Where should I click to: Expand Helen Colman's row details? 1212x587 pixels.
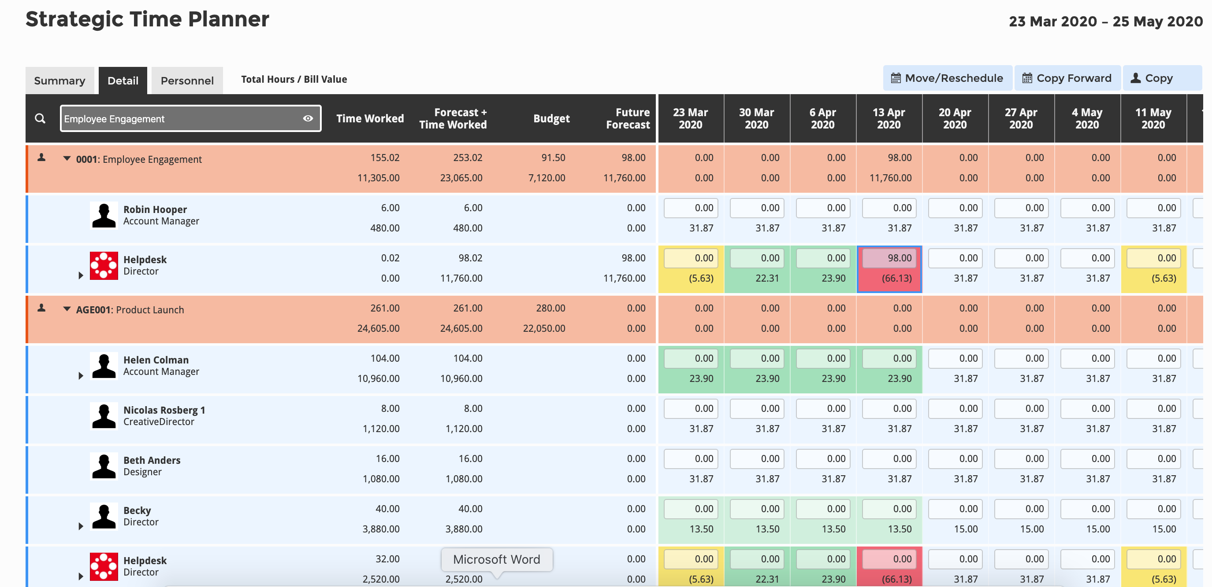(81, 376)
